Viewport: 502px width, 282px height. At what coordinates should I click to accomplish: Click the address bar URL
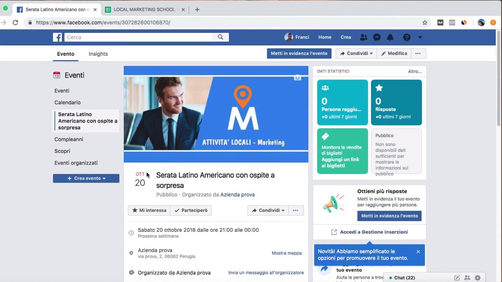[103, 22]
